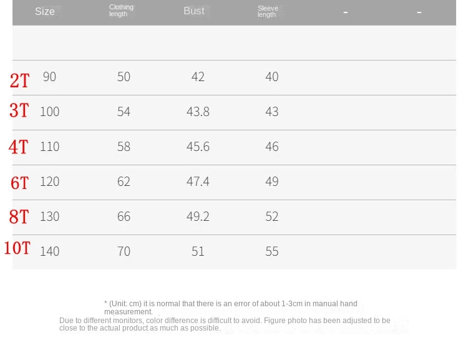Select the red 8T size label

[x=19, y=217]
